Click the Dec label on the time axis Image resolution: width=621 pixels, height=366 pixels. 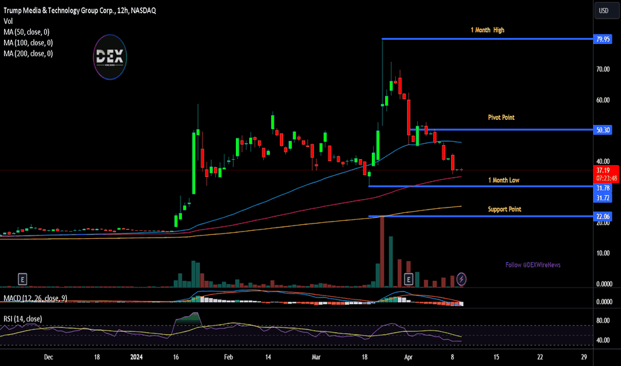49,357
